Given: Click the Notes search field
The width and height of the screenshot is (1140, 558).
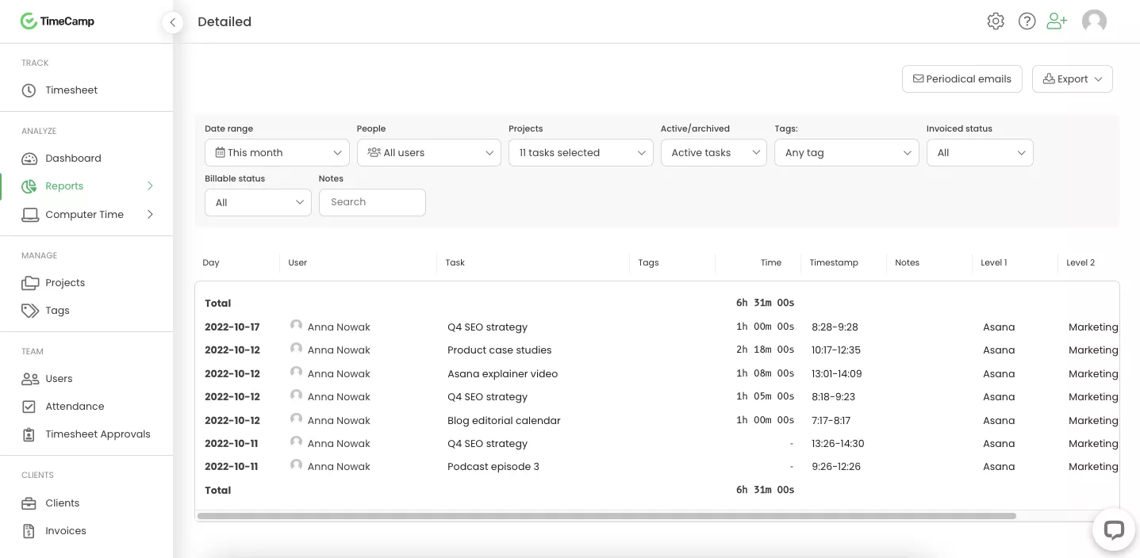Looking at the screenshot, I should tap(372, 203).
